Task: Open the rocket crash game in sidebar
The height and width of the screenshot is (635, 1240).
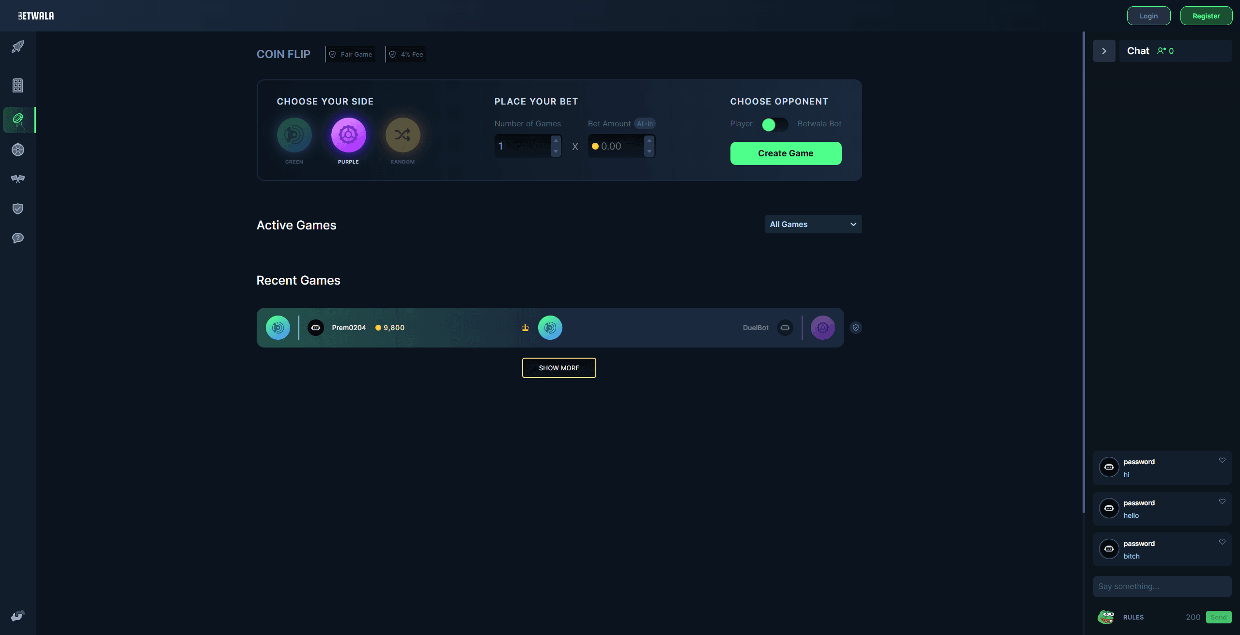Action: click(x=18, y=46)
